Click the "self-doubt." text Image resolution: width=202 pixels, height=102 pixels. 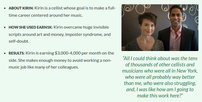[x=19, y=41]
